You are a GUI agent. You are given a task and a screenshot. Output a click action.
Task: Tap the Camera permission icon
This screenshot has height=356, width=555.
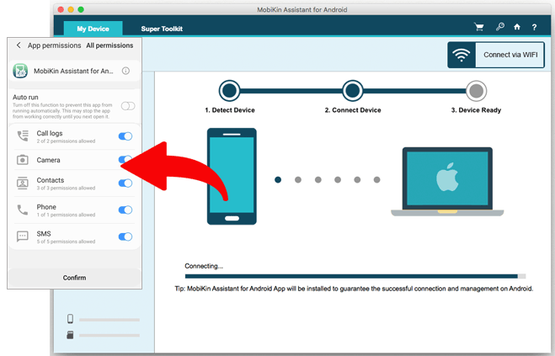(x=23, y=160)
